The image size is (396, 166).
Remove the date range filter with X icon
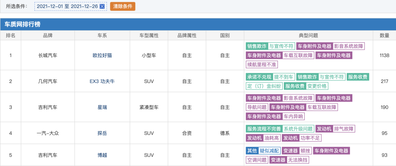click(102, 7)
